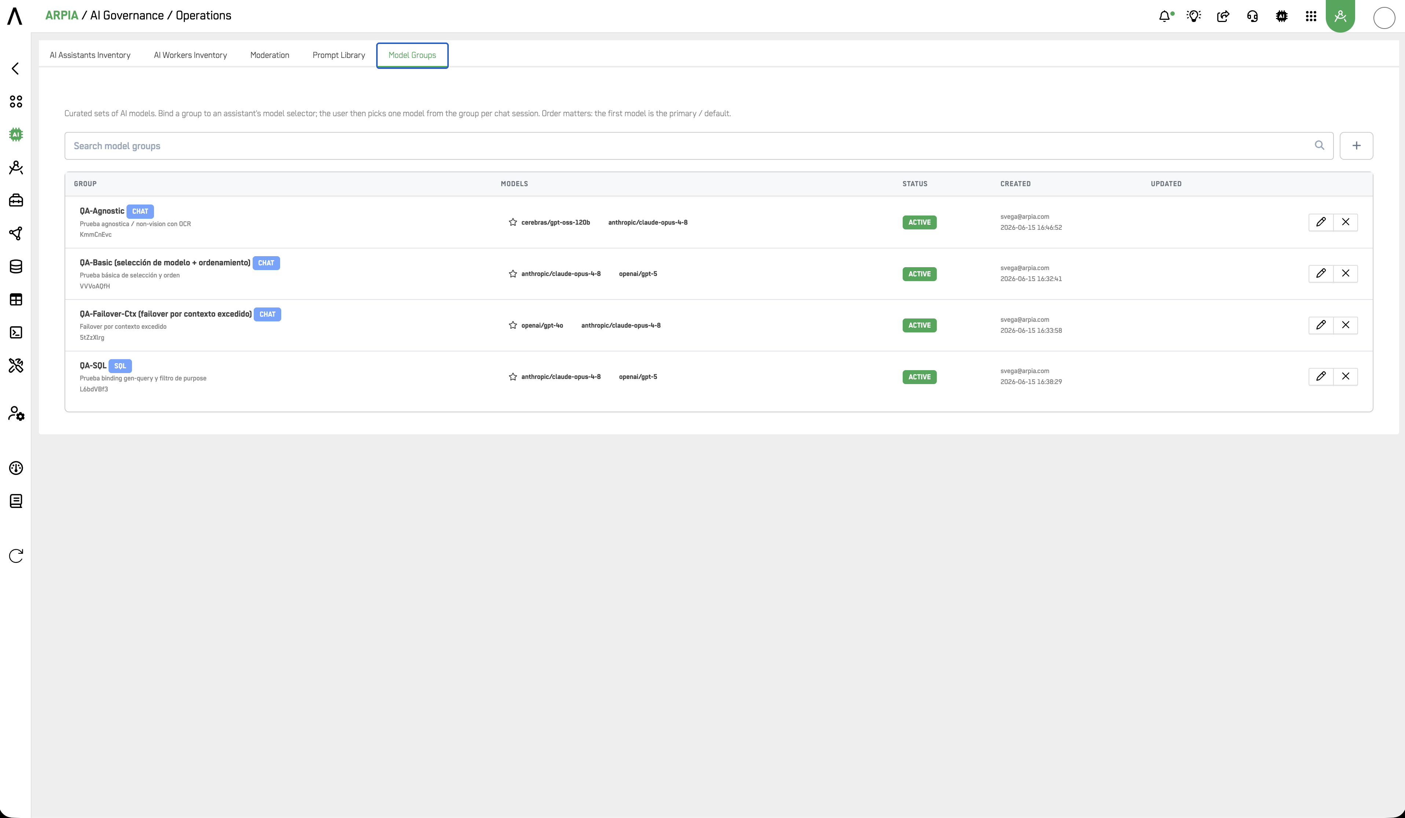Click the MODELS column header
1405x818 pixels.
pos(514,183)
